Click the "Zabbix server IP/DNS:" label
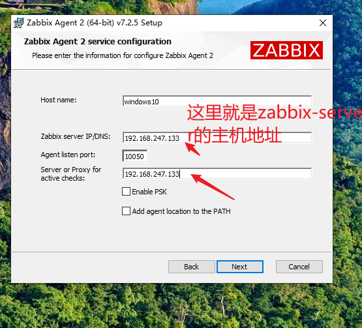 pyautogui.click(x=76, y=136)
